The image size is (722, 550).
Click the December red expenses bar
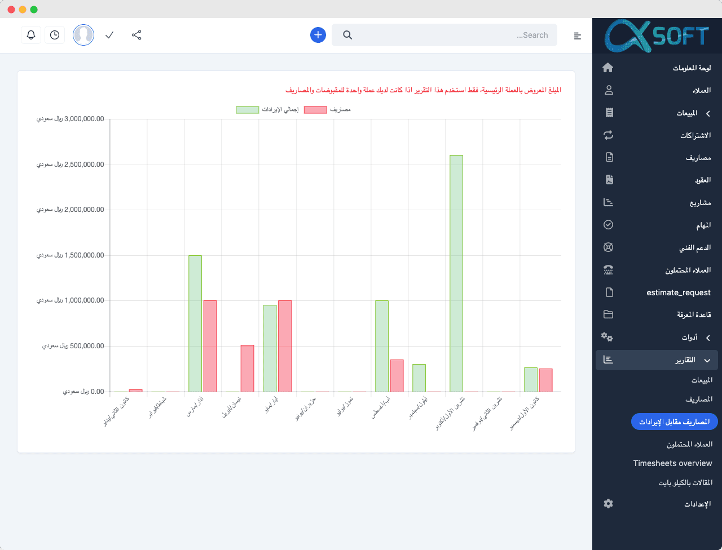[x=545, y=380]
